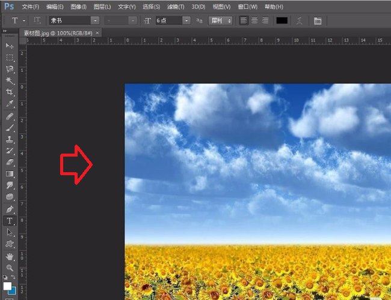Close the 素材图.jpg document tab
Viewport: 391px width, 300px height.
tap(97, 32)
